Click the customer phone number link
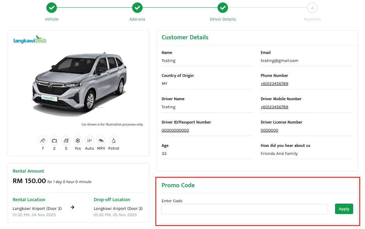 tap(274, 84)
